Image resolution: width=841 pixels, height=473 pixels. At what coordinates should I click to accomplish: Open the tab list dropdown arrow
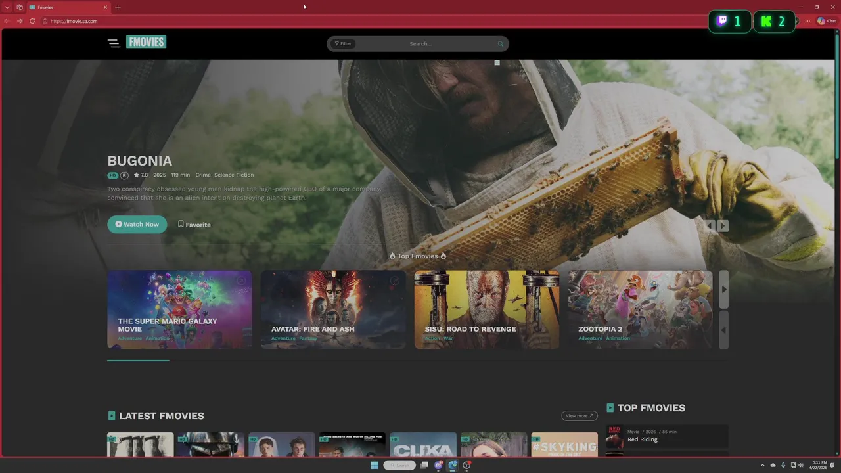[x=7, y=7]
